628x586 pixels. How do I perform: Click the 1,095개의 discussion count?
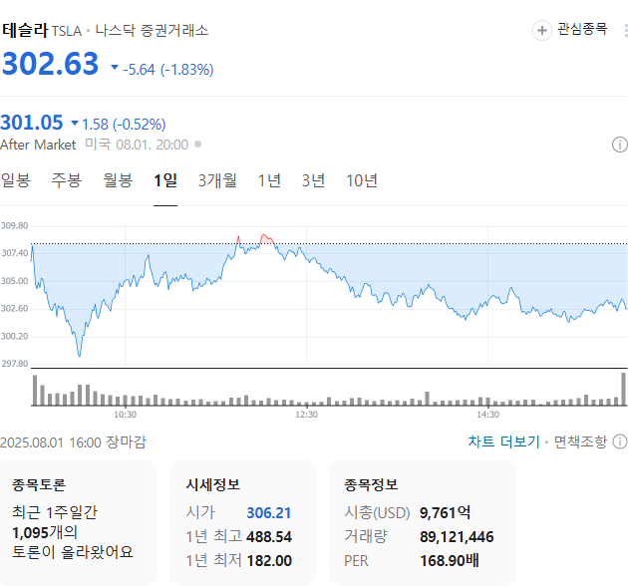click(45, 533)
